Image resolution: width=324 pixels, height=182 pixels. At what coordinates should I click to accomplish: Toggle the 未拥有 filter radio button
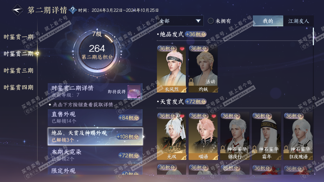pos(211,21)
